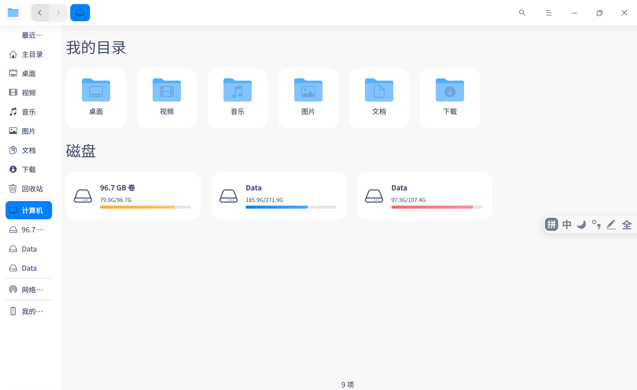Toggle fullwidth mode with the 全 icon

(x=627, y=224)
